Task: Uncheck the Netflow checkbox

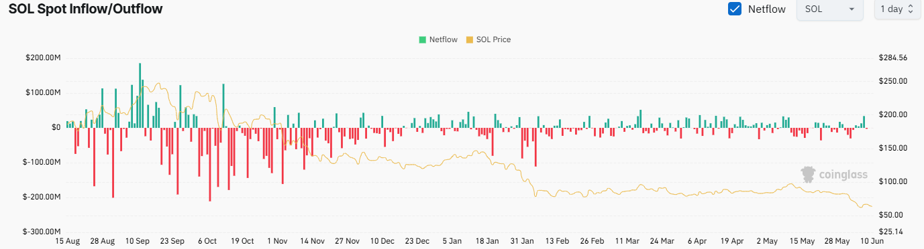Action: pyautogui.click(x=735, y=9)
